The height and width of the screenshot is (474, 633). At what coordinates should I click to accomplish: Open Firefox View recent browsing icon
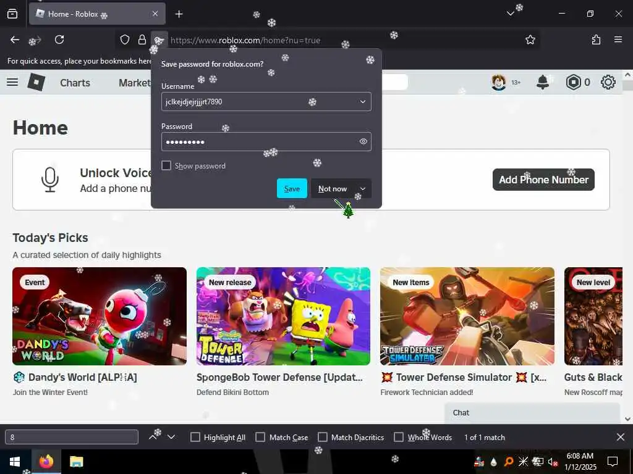point(12,14)
